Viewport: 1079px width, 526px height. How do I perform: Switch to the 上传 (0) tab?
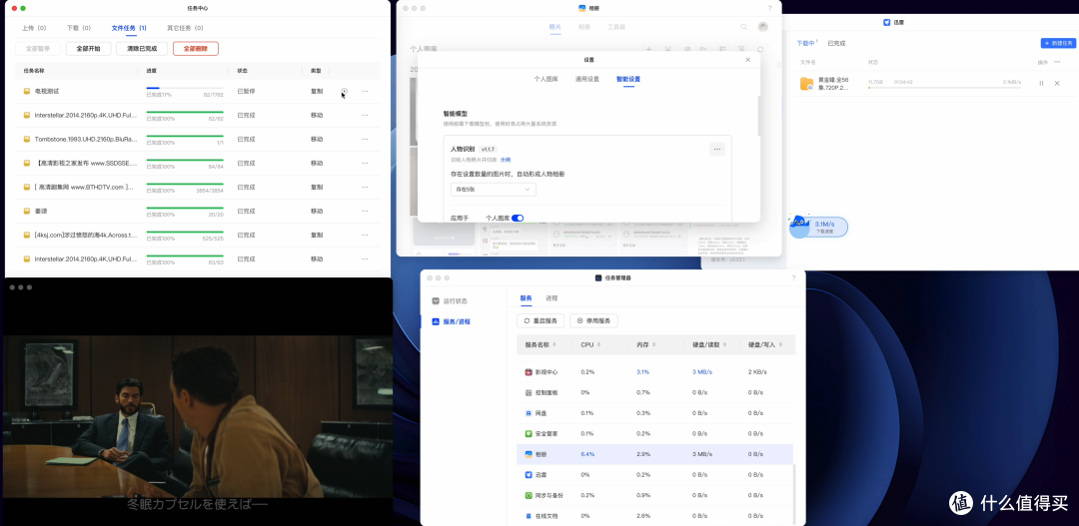pos(34,28)
